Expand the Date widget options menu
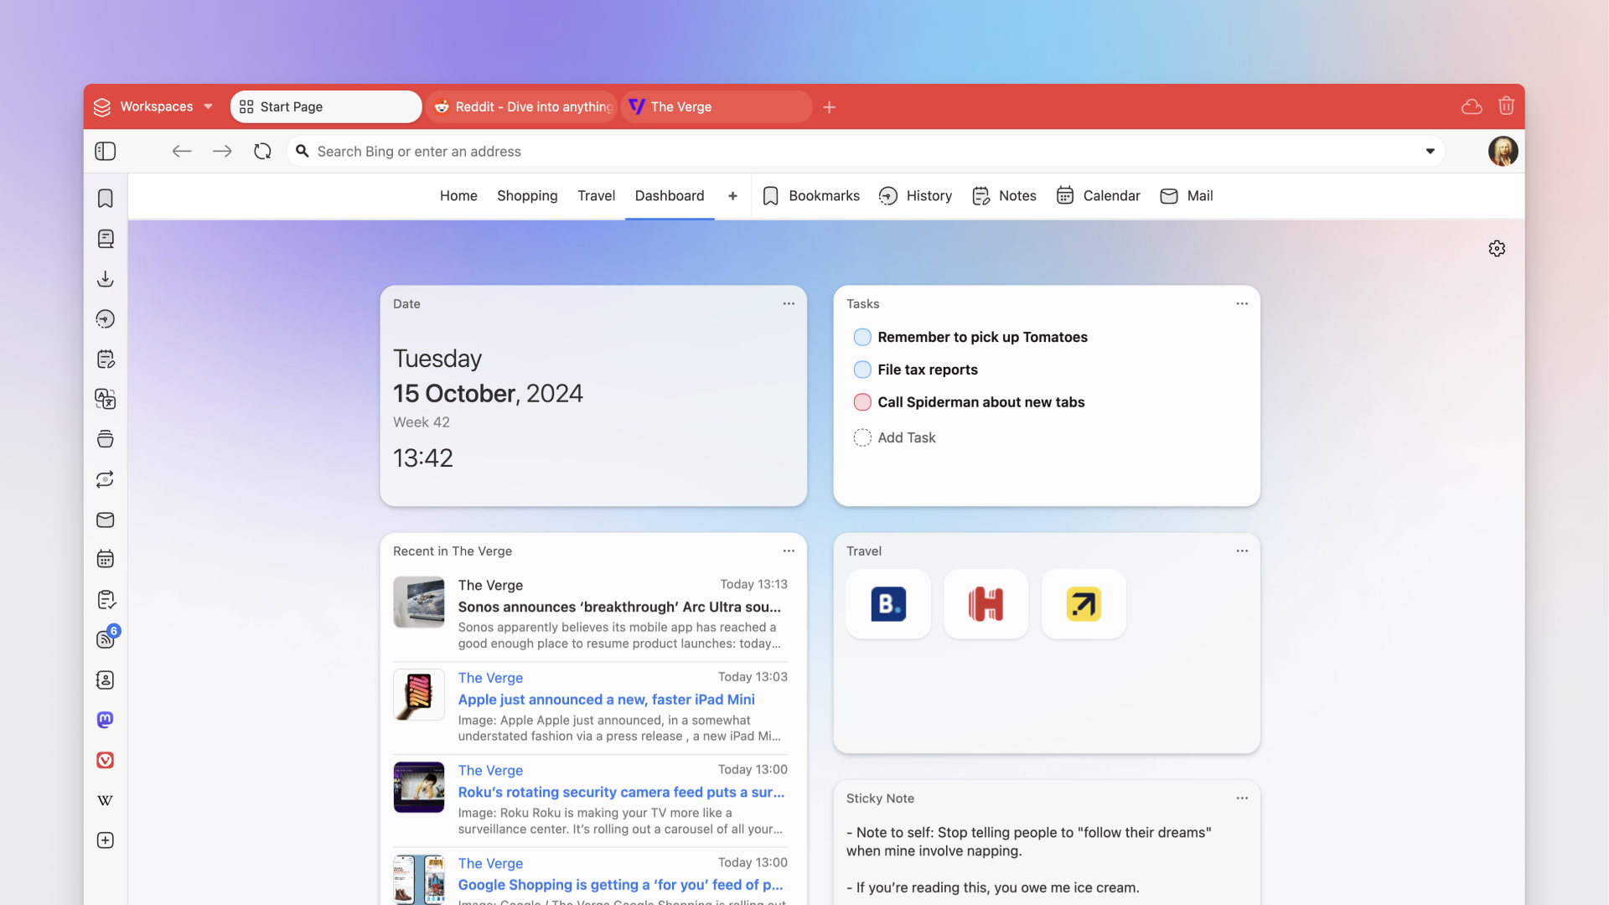 [789, 304]
